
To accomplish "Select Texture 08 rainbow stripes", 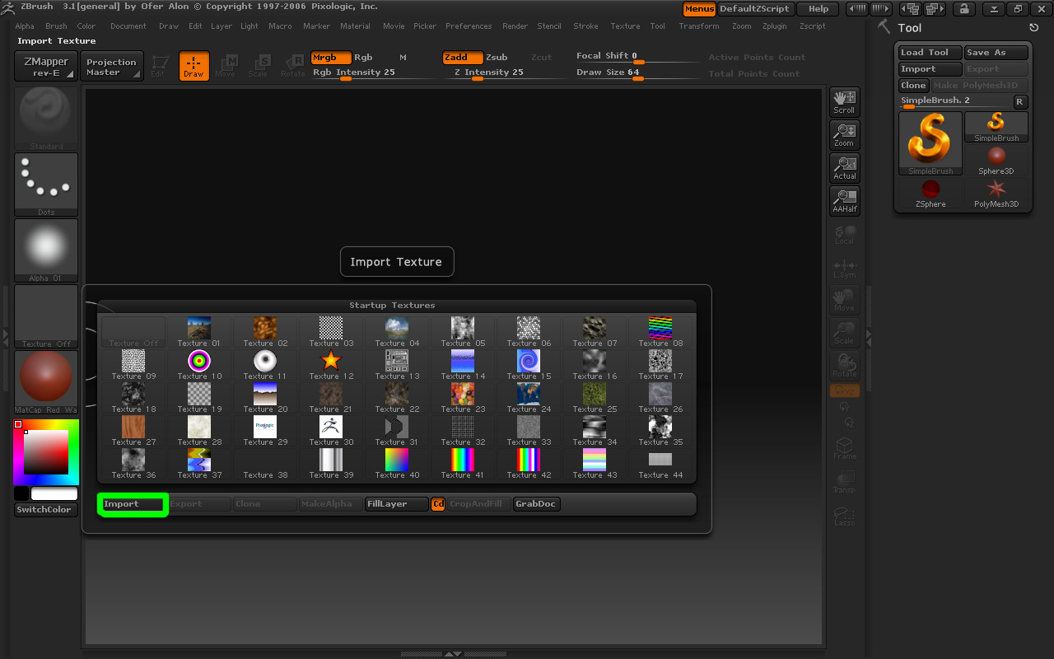I will [x=660, y=332].
